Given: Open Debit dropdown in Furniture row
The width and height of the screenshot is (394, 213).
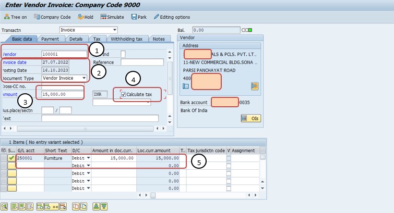Looking at the screenshot, I should (x=88, y=158).
